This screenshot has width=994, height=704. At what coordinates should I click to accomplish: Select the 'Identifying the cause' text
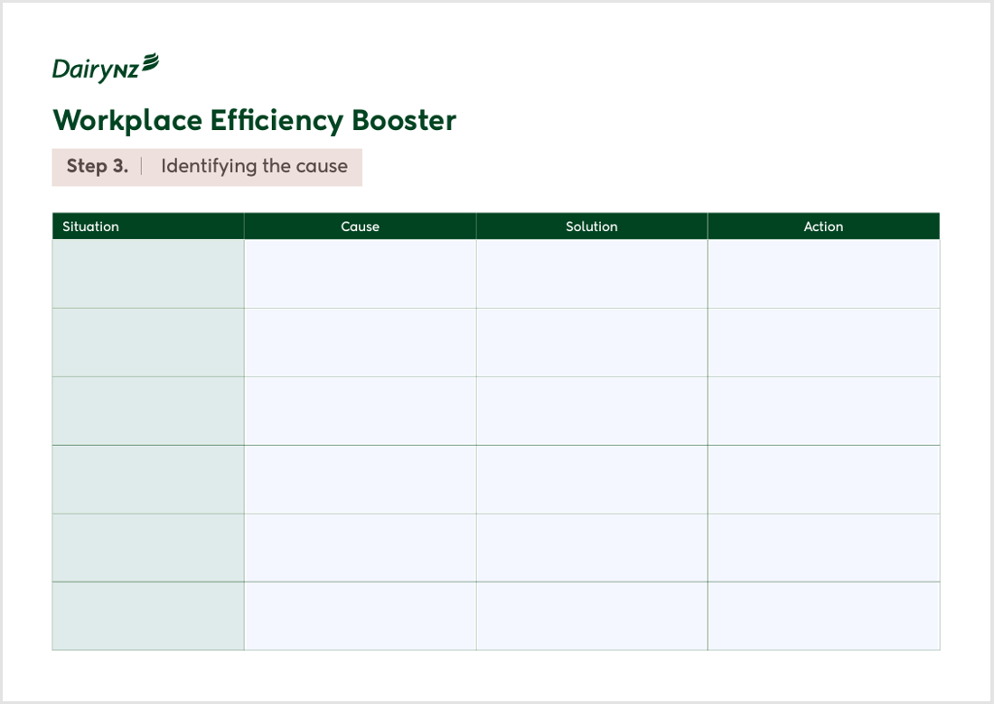coord(254,166)
